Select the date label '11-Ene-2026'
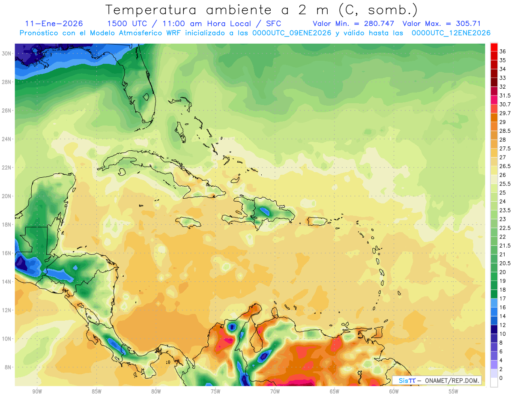 (54, 24)
